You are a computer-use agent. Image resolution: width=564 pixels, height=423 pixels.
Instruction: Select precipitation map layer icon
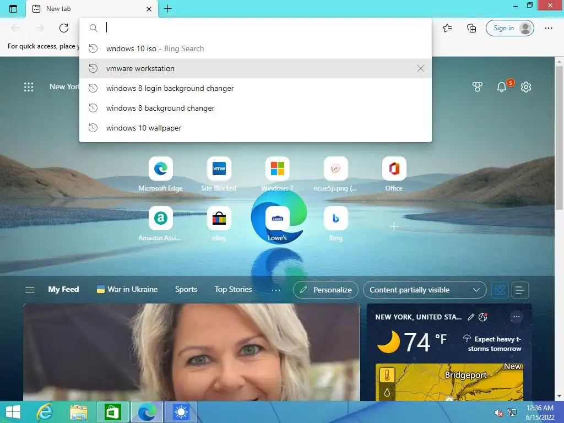(x=387, y=392)
